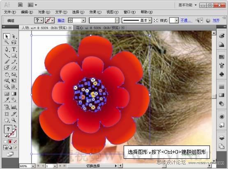Close the 人物 document tab
This screenshot has height=169, width=228.
[x=70, y=28]
